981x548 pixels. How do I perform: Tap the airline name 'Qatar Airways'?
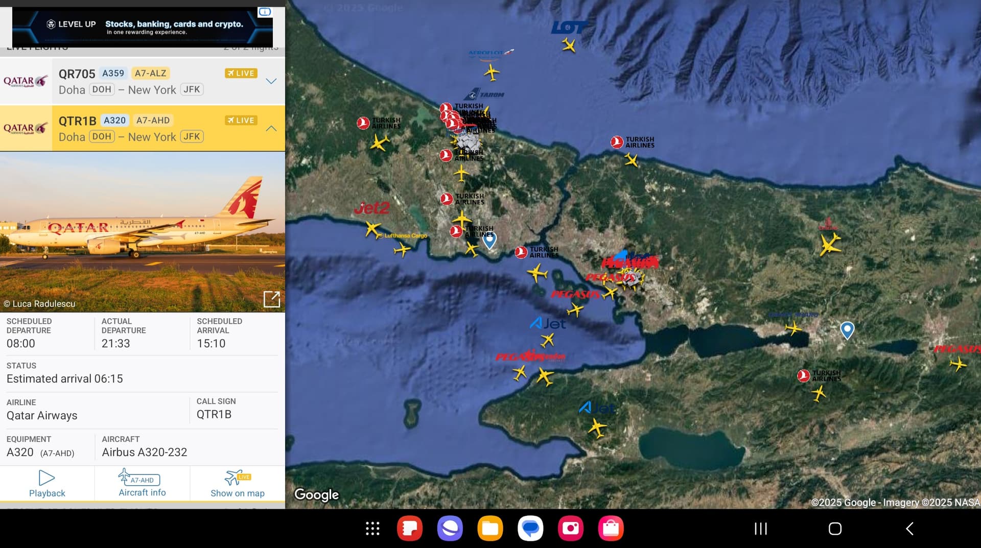[x=42, y=416]
